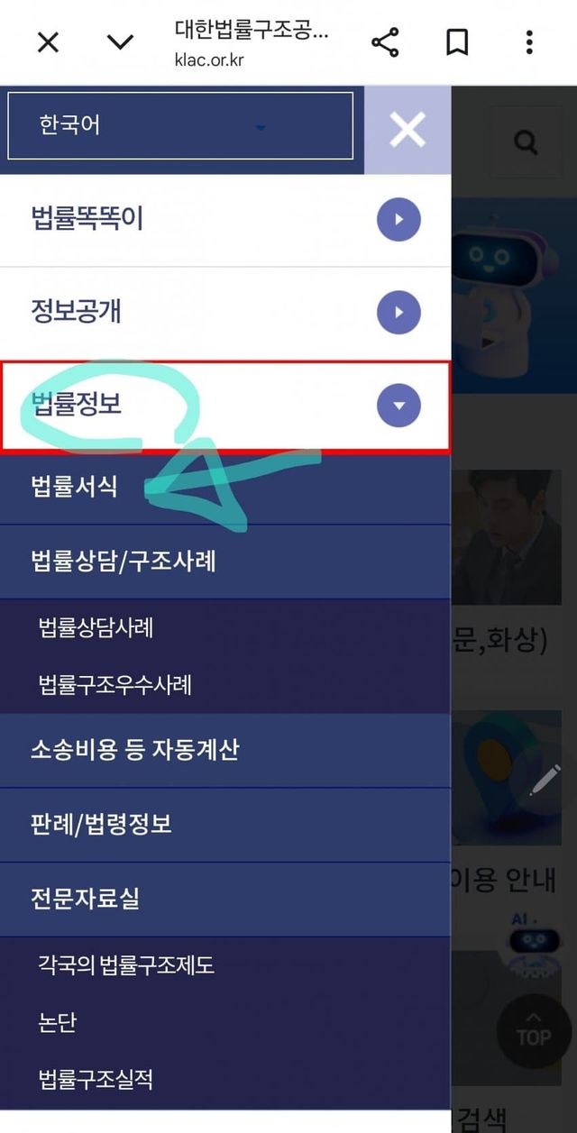Viewport: 577px width, 1133px height.
Task: Expand the 법률똑똑이 arrow button
Action: (398, 219)
